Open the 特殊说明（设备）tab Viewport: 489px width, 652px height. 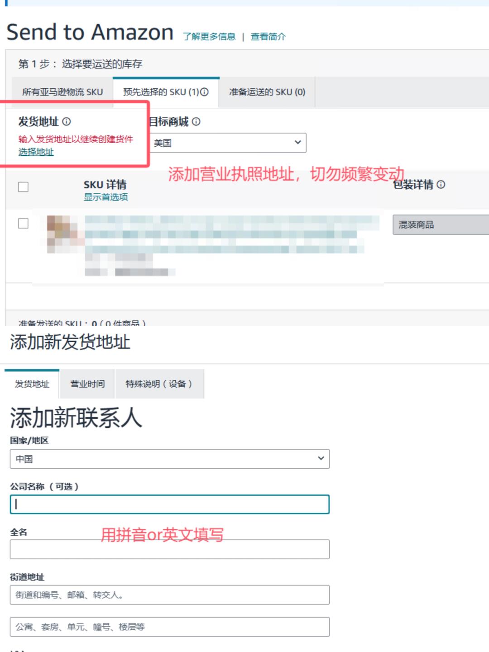(160, 384)
